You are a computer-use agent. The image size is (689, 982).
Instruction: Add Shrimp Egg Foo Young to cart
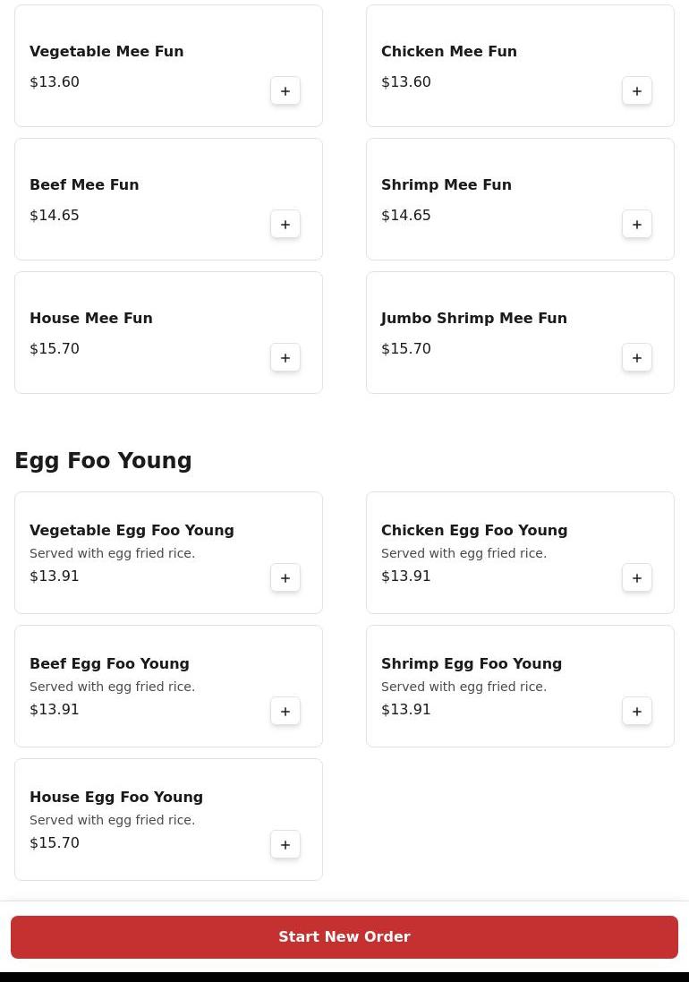637,712
